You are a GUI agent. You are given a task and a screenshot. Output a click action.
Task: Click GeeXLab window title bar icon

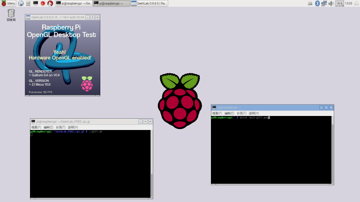tap(28, 17)
